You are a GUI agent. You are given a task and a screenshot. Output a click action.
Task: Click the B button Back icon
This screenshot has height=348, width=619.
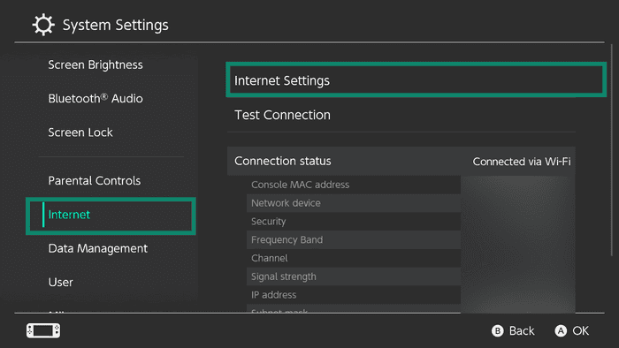point(497,330)
